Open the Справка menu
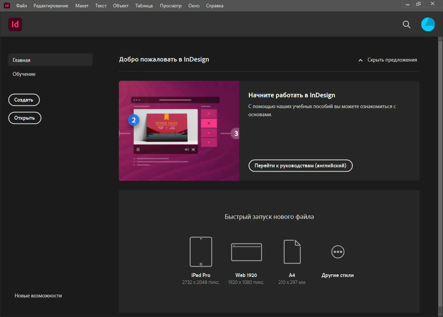 coord(215,6)
